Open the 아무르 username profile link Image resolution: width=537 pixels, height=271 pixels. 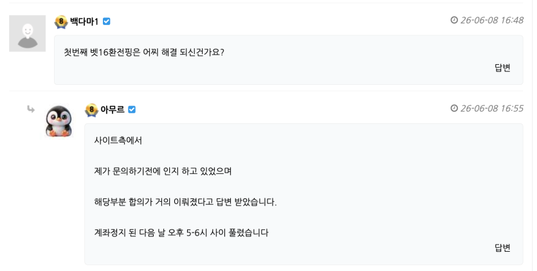pyautogui.click(x=113, y=110)
